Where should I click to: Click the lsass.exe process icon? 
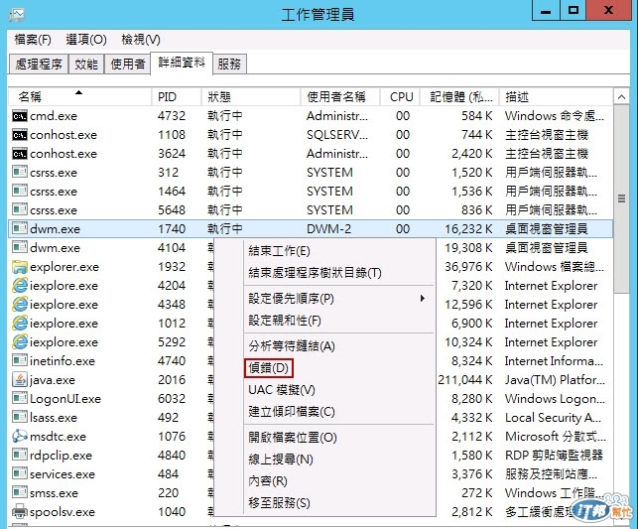point(20,418)
